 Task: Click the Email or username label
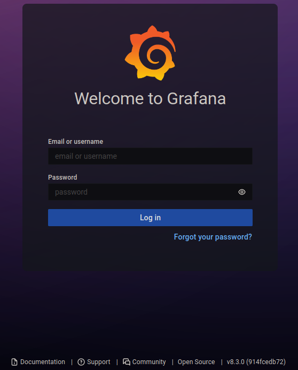pos(75,141)
